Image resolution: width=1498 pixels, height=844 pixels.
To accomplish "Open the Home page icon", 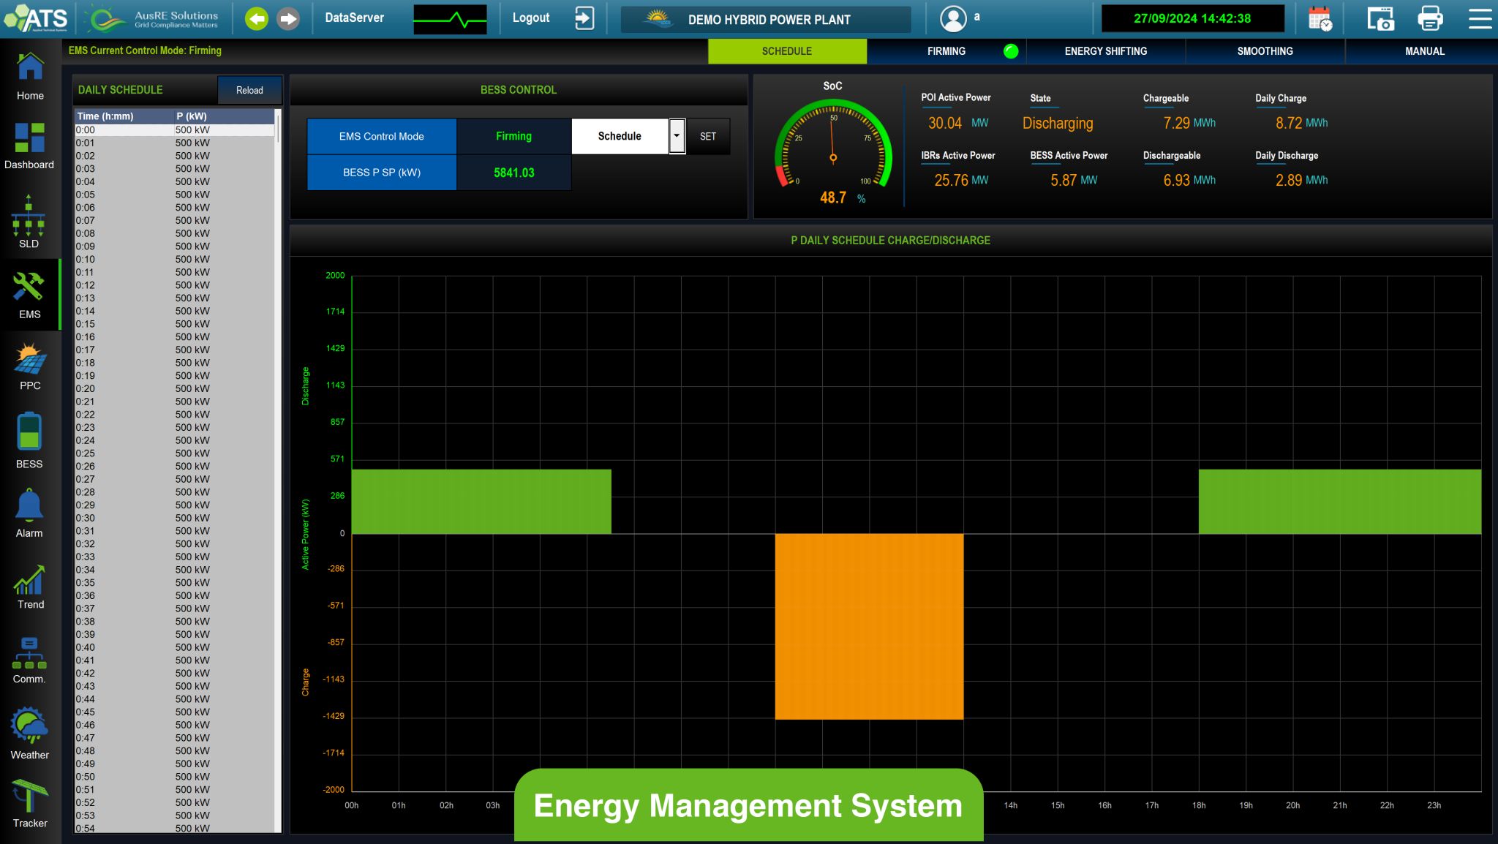I will (x=30, y=68).
